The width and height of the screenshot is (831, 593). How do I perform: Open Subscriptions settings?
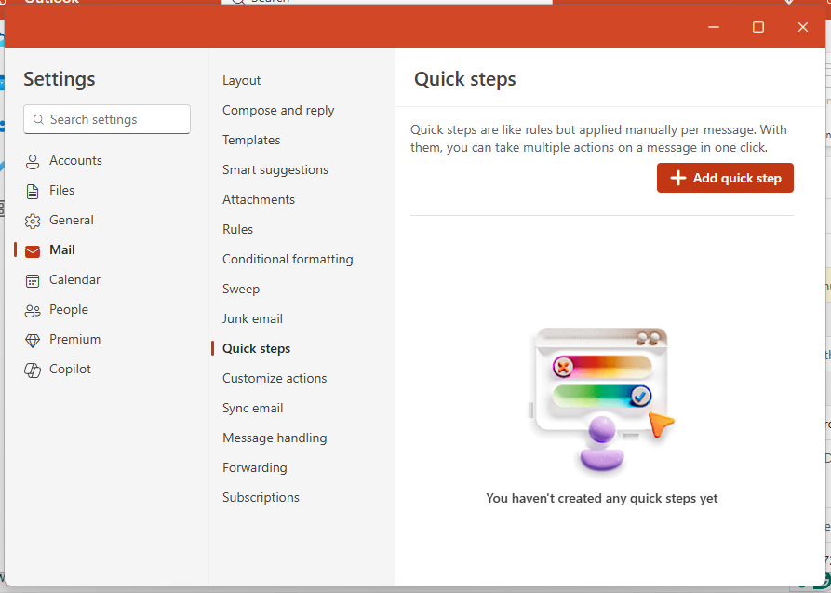coord(261,497)
